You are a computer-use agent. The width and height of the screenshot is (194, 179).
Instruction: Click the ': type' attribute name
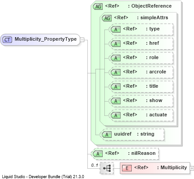(153, 29)
